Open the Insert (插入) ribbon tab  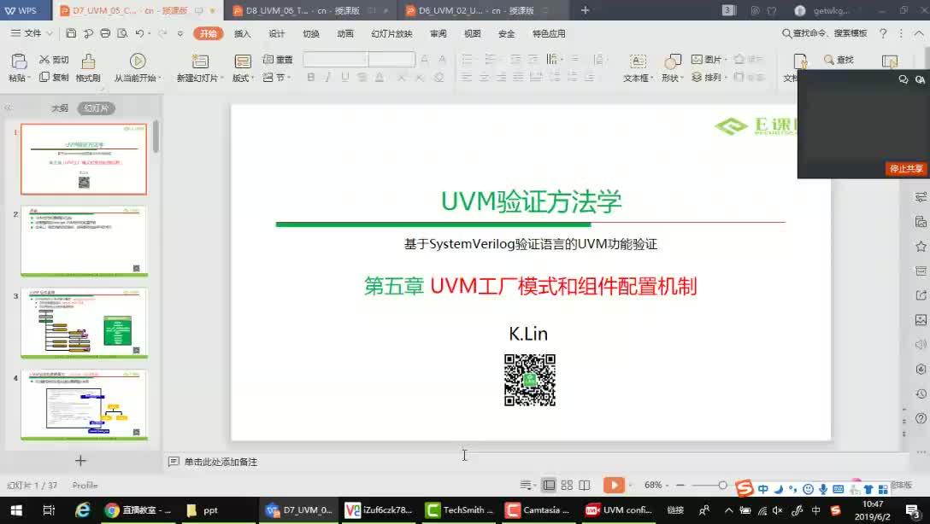click(243, 34)
